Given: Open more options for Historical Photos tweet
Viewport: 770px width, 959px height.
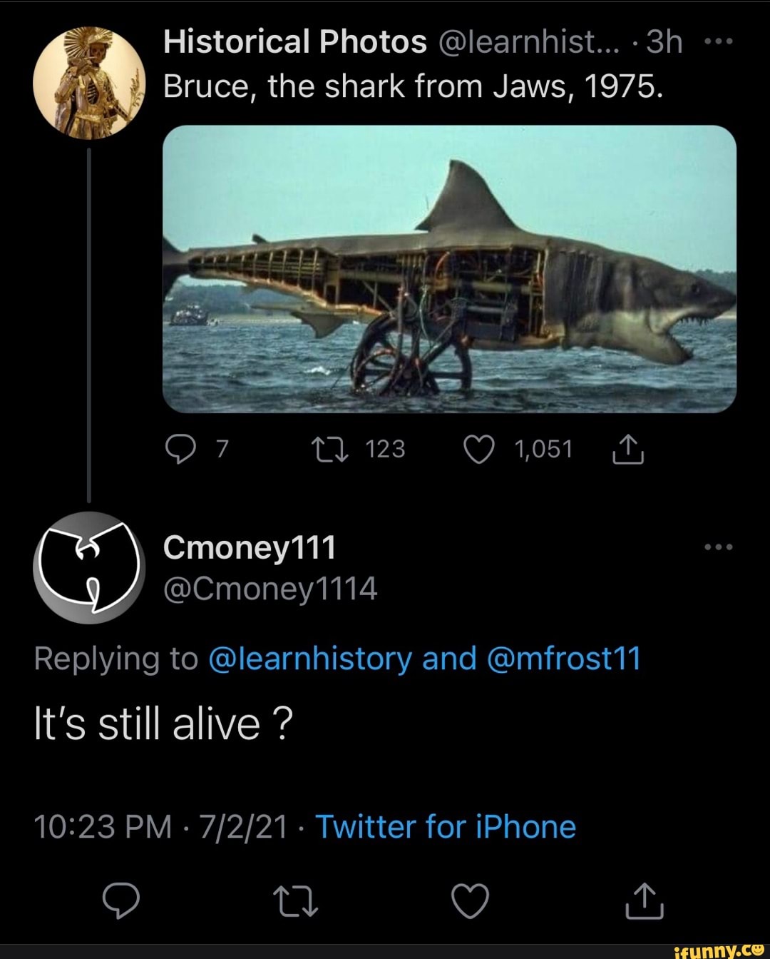Looking at the screenshot, I should [718, 42].
